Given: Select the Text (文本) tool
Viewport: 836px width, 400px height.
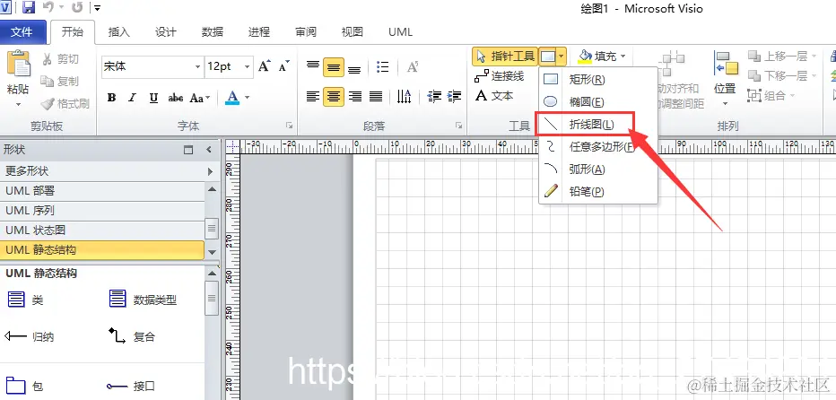Looking at the screenshot, I should pos(495,96).
